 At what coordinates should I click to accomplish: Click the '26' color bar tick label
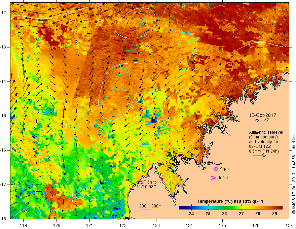[224, 214]
